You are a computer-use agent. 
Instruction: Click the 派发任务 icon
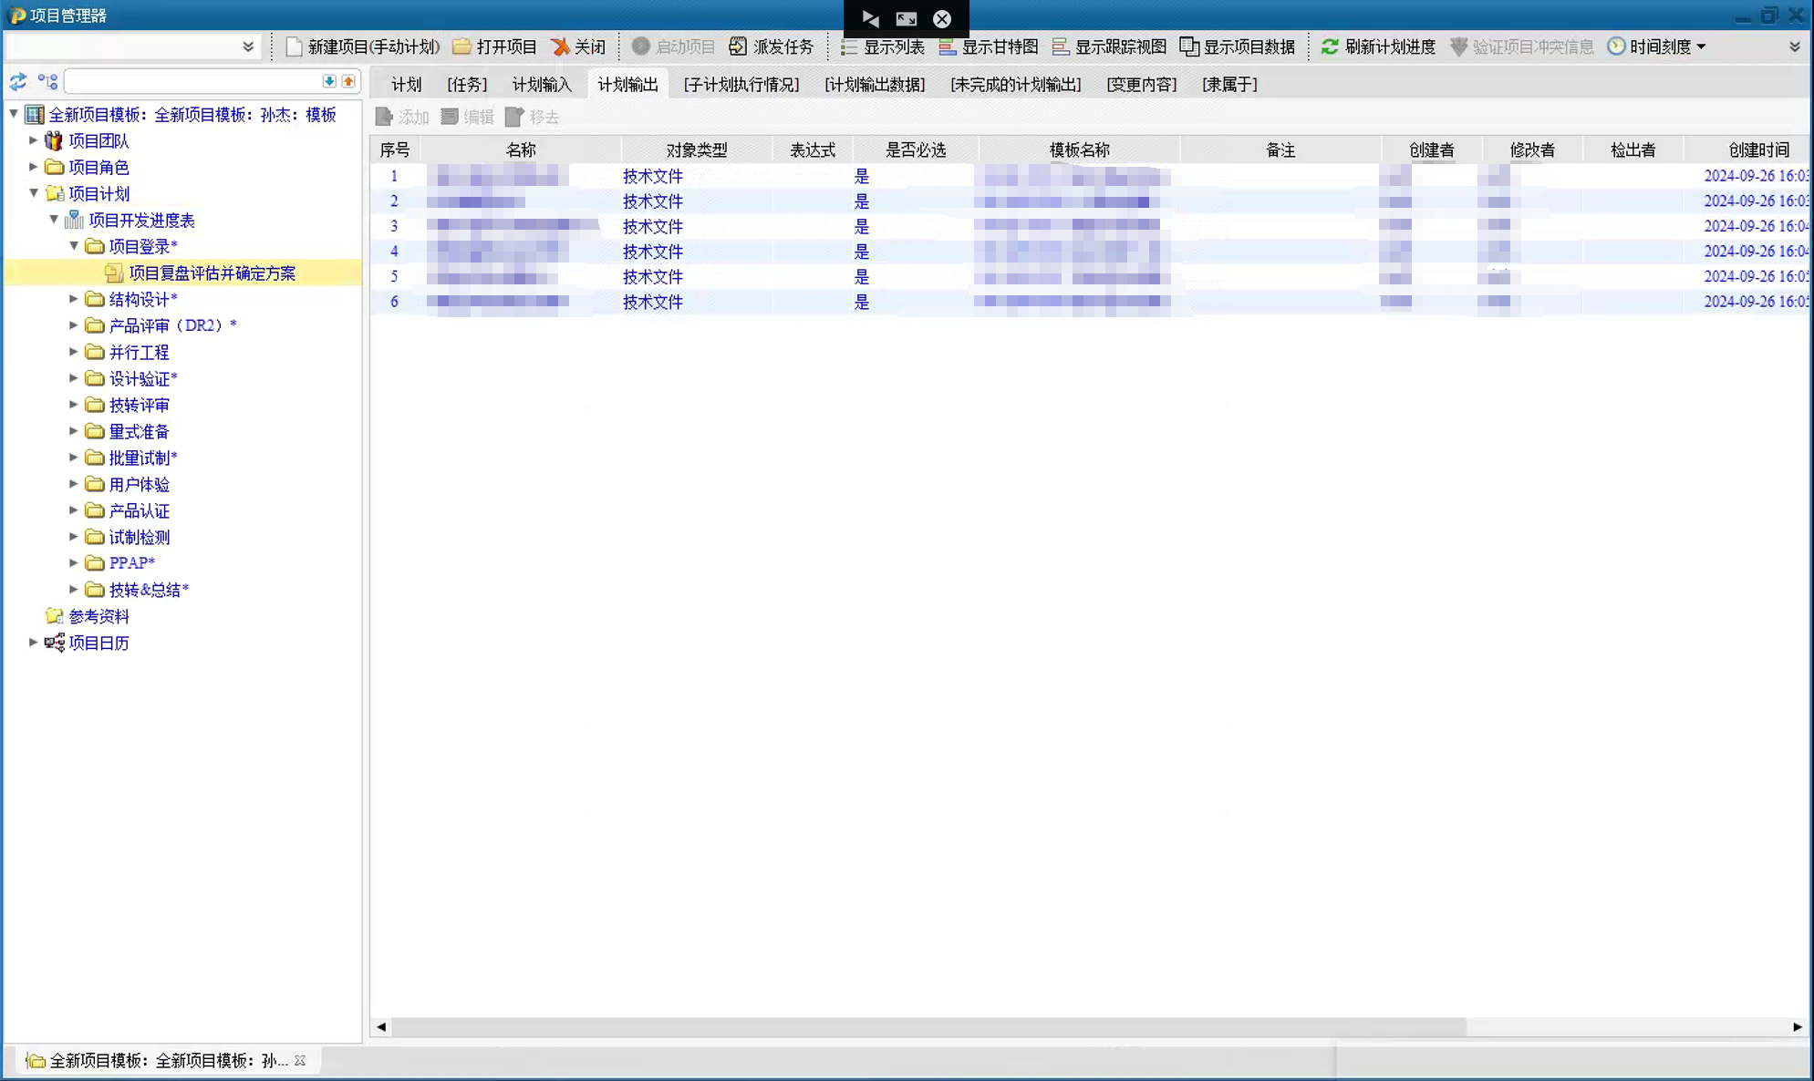(x=738, y=46)
